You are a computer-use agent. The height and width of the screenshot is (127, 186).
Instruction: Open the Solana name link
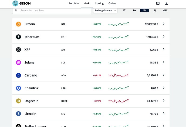pyautogui.click(x=29, y=62)
